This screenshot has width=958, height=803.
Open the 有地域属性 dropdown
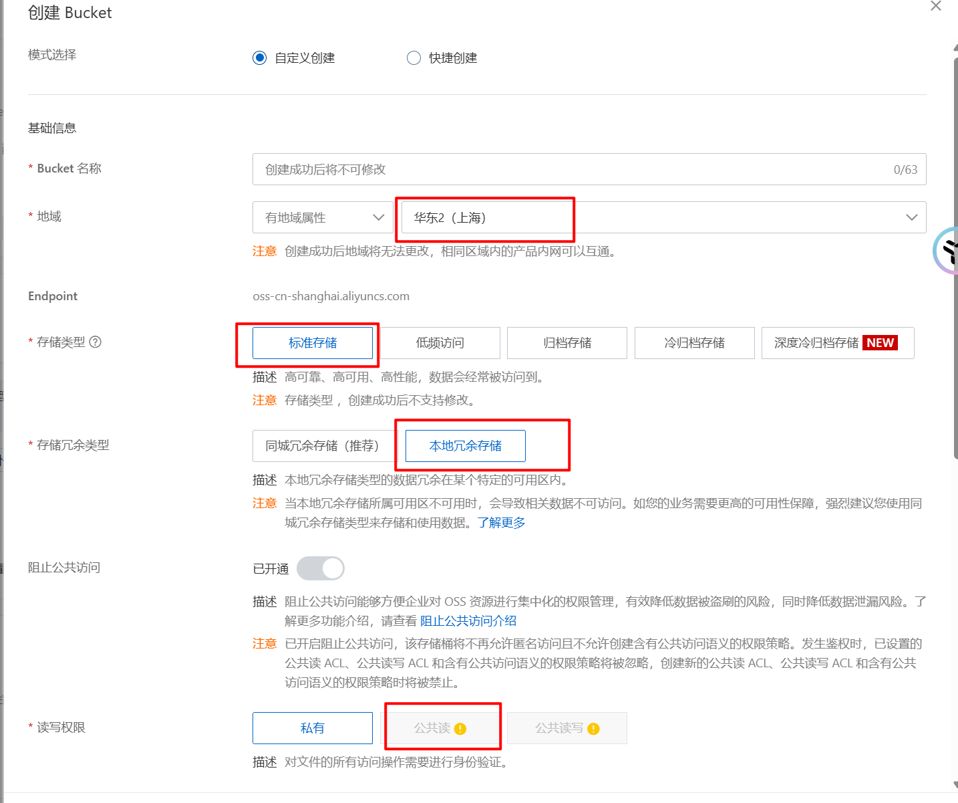tap(323, 217)
